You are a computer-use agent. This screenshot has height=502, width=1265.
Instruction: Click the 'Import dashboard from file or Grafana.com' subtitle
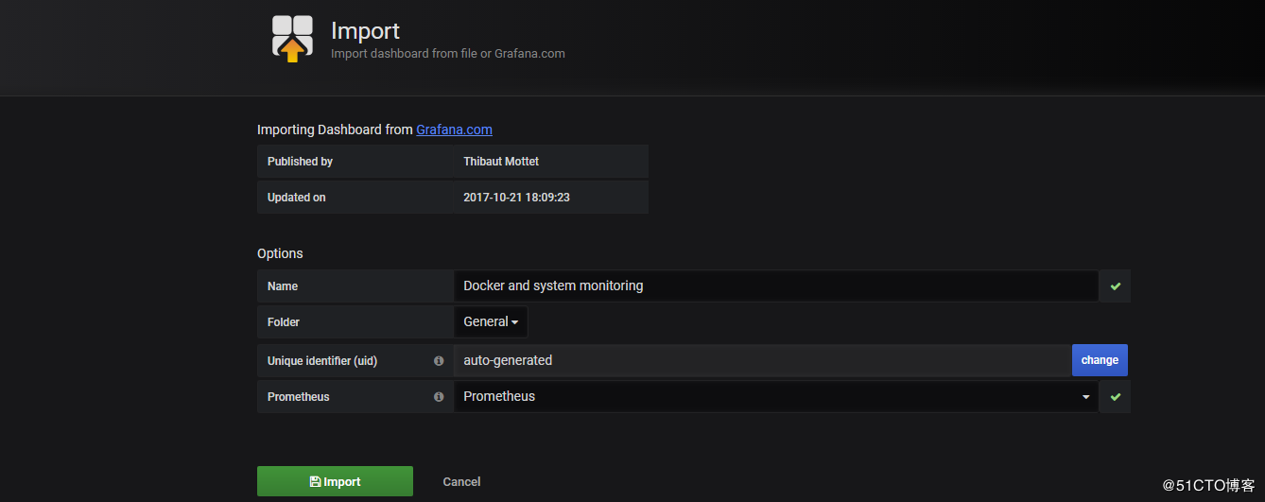point(448,54)
